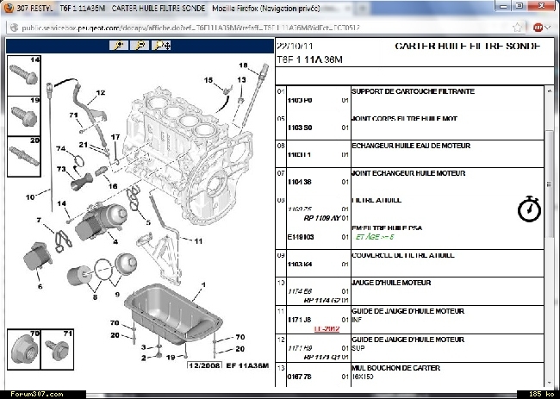Viewport: 560px width, 399px height.
Task: Click 'MUL BOUCHON DE CARTER' text
Action: point(396,368)
